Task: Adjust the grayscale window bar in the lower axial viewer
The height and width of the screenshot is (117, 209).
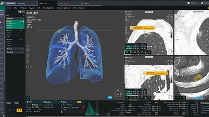Action: click(171, 78)
